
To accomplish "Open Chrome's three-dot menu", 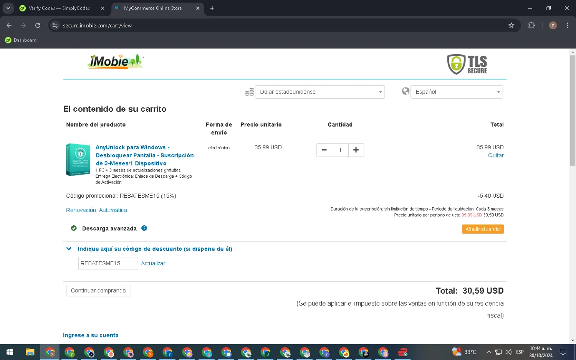I will coord(567,25).
